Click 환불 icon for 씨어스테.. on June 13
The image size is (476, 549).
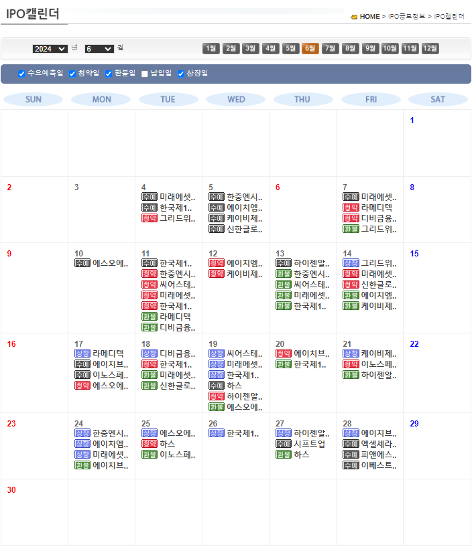point(284,285)
